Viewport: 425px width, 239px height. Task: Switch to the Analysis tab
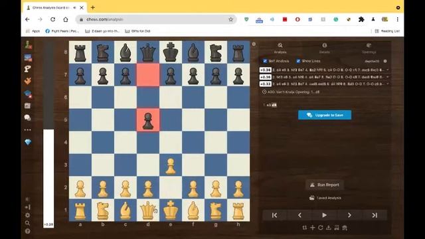[280, 48]
